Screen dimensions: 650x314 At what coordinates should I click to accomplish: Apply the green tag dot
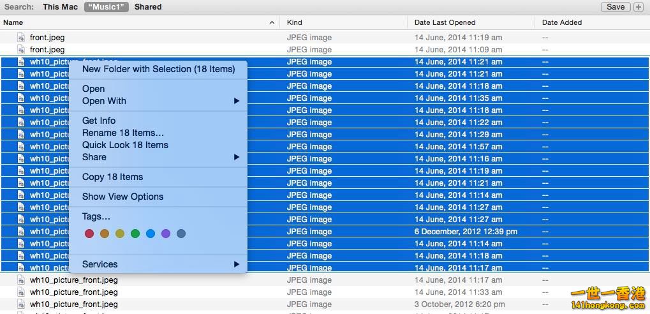point(135,234)
